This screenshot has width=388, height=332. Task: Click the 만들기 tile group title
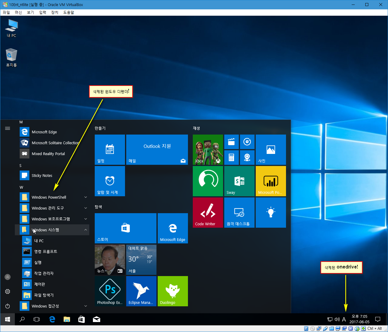point(100,128)
